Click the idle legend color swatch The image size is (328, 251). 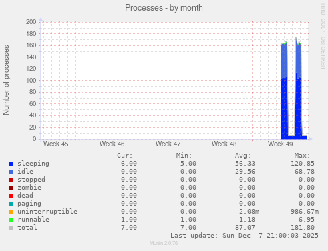coord(11,172)
